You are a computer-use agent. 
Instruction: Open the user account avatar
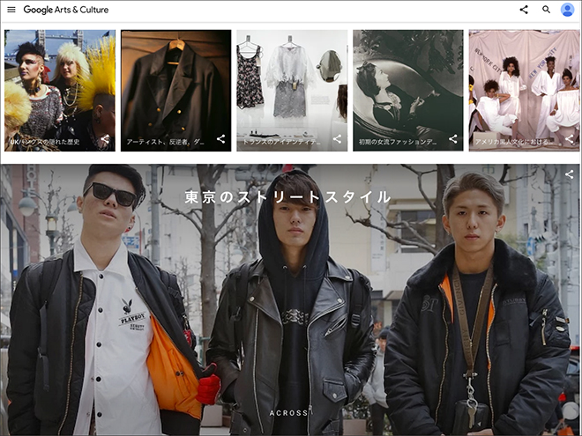[x=567, y=10]
